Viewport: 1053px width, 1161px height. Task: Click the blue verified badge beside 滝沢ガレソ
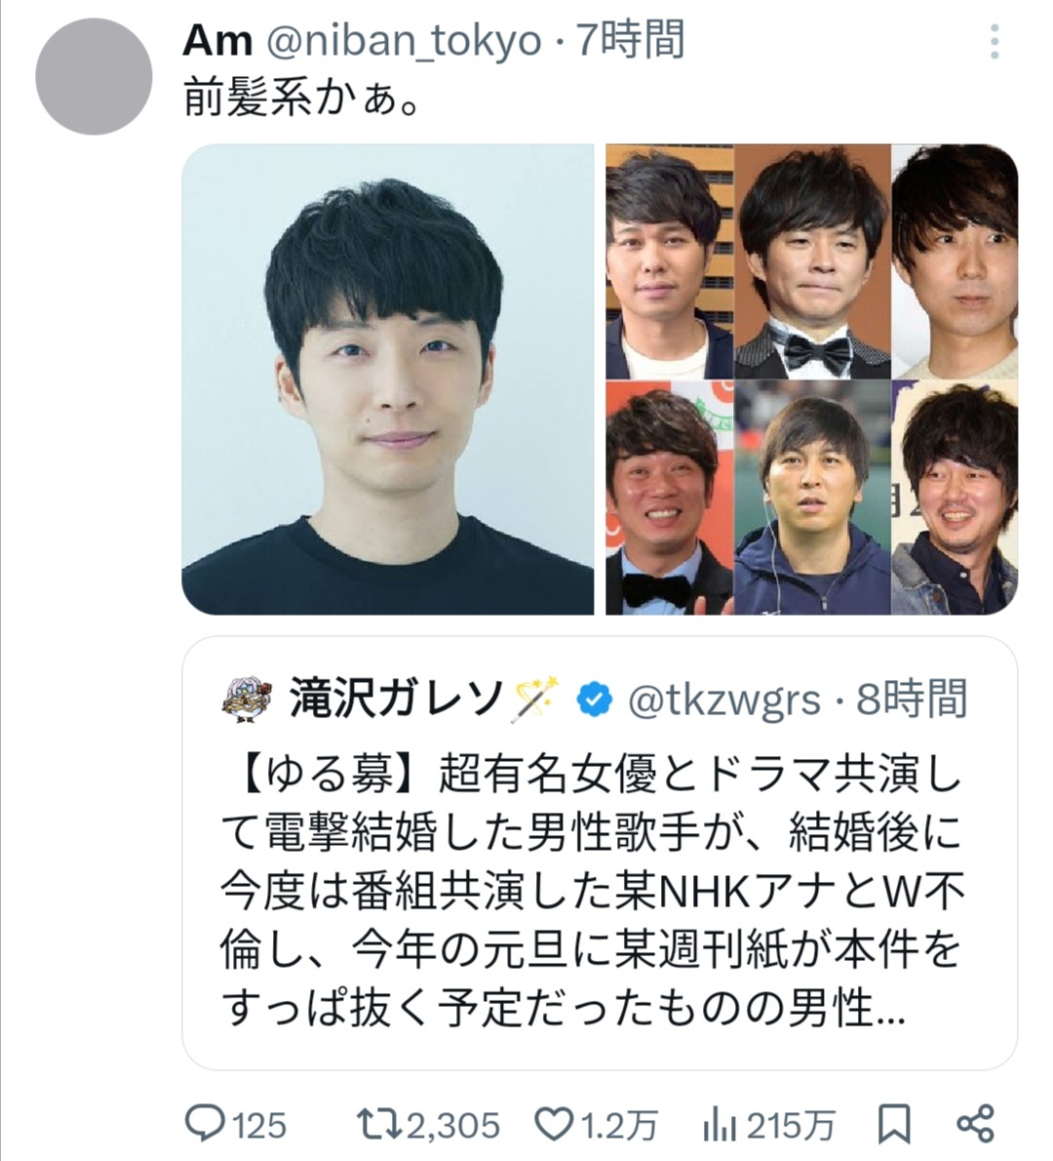coord(594,700)
